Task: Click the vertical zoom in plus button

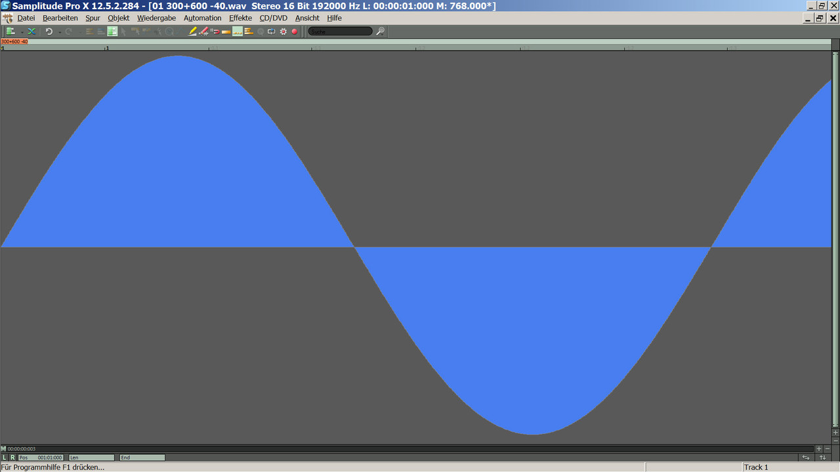Action: (835, 433)
